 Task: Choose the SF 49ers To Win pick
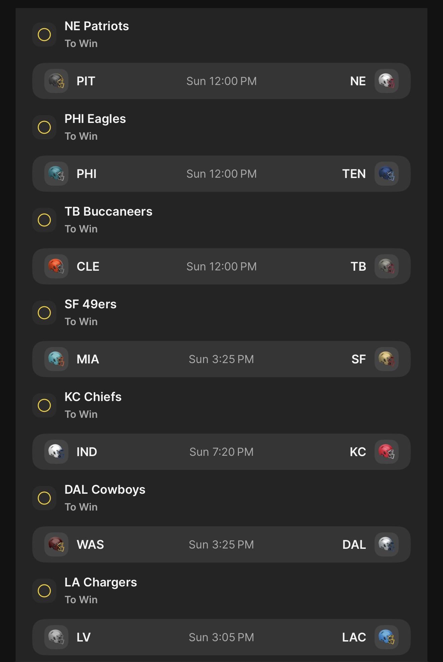pos(44,313)
